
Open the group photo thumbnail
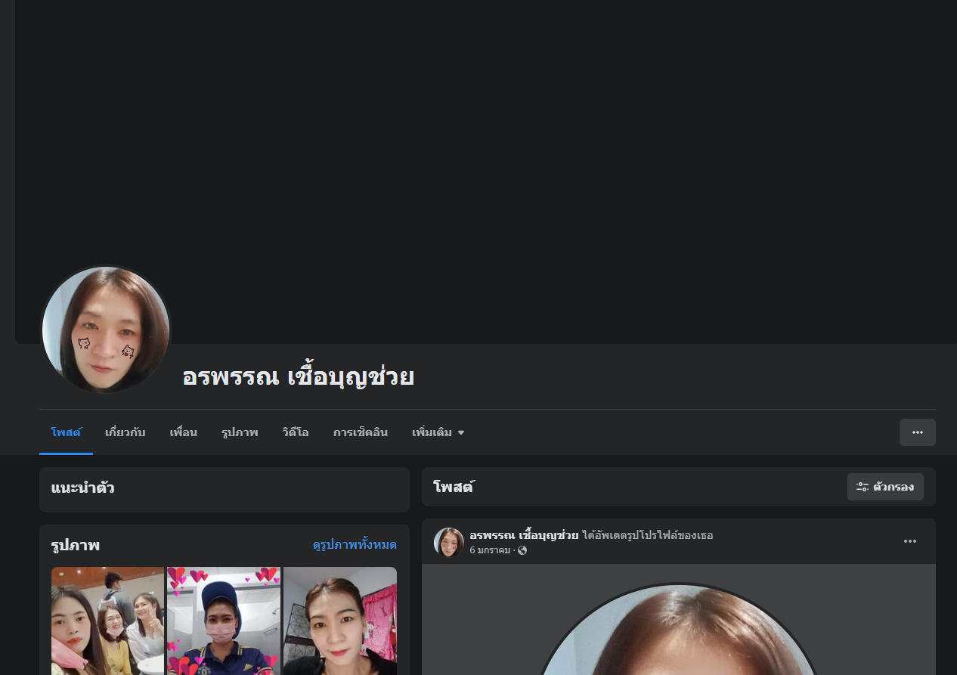pos(108,621)
